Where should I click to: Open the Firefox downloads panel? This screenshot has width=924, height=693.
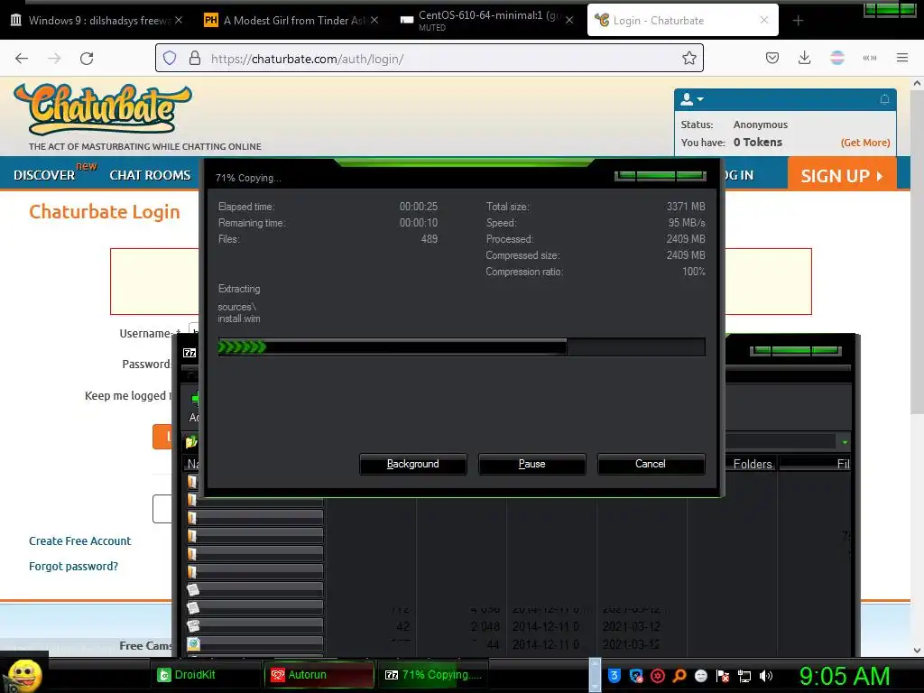click(804, 58)
